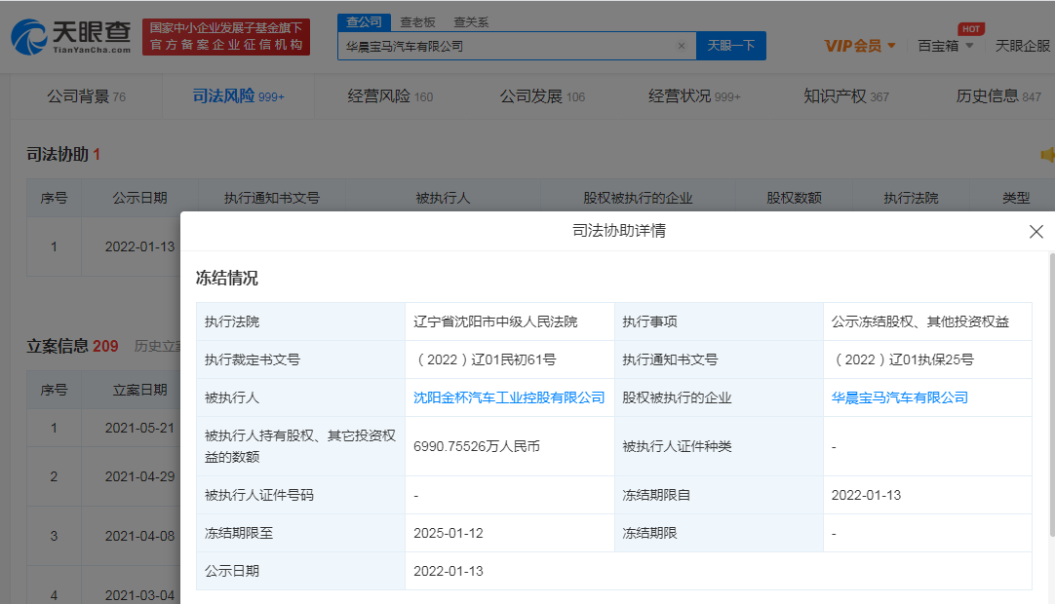Switch to the 查关系 search tab
The width and height of the screenshot is (1055, 604).
[474, 21]
